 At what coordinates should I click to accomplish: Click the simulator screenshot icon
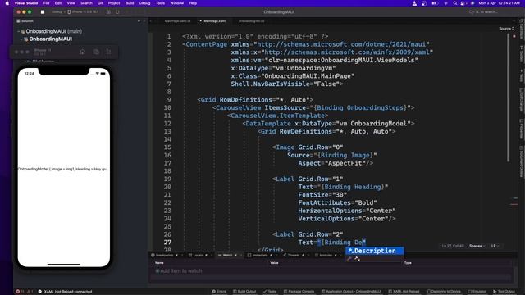click(x=96, y=52)
